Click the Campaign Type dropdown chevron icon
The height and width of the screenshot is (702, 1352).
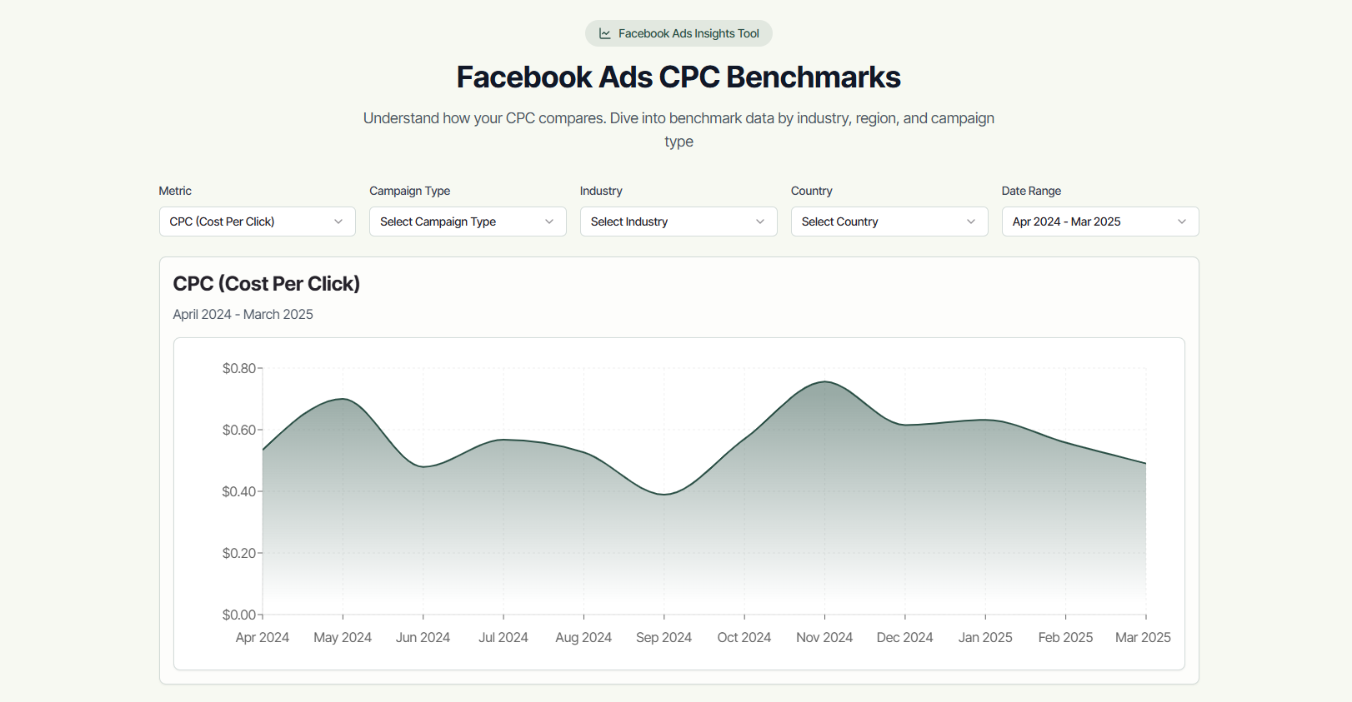click(549, 222)
